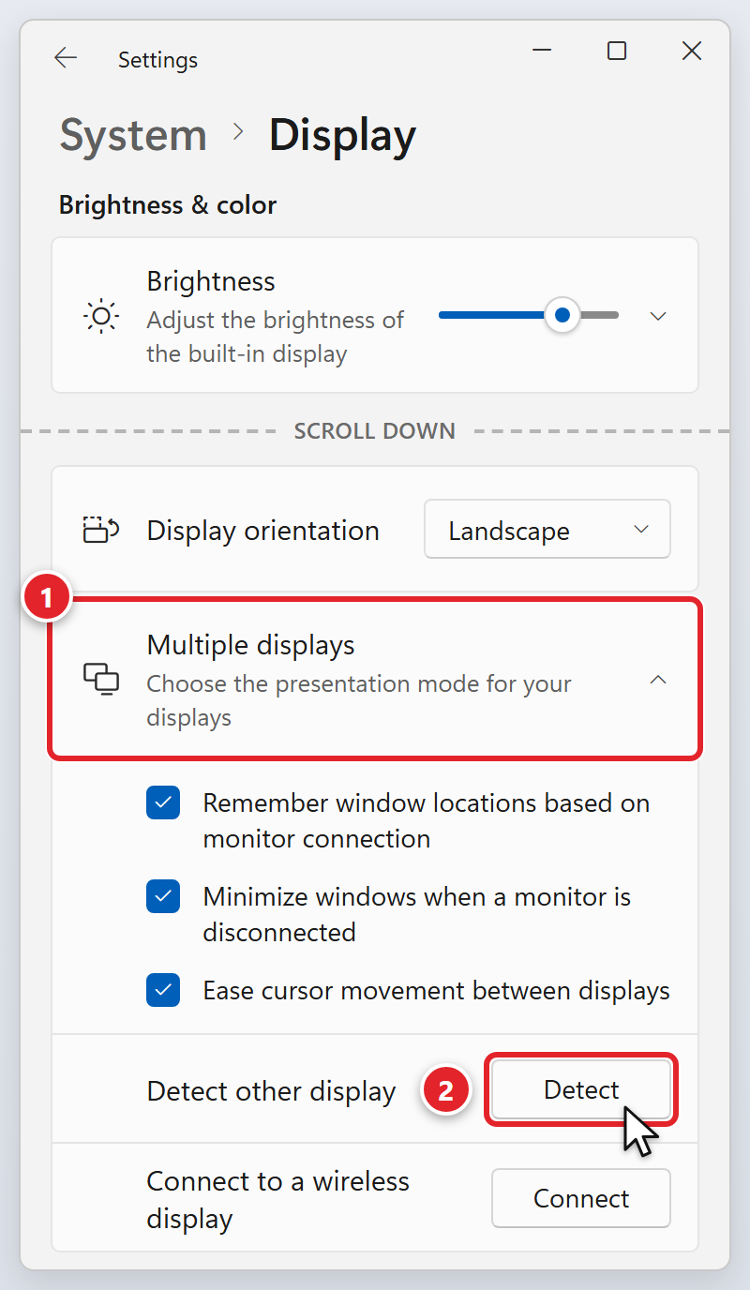The image size is (750, 1290).
Task: Toggle Ease cursor movement between displays
Action: (x=163, y=991)
